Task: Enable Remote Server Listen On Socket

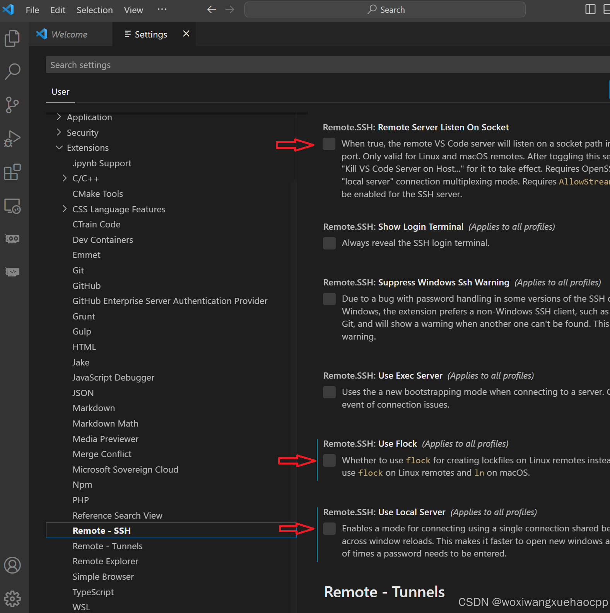Action: coord(329,143)
